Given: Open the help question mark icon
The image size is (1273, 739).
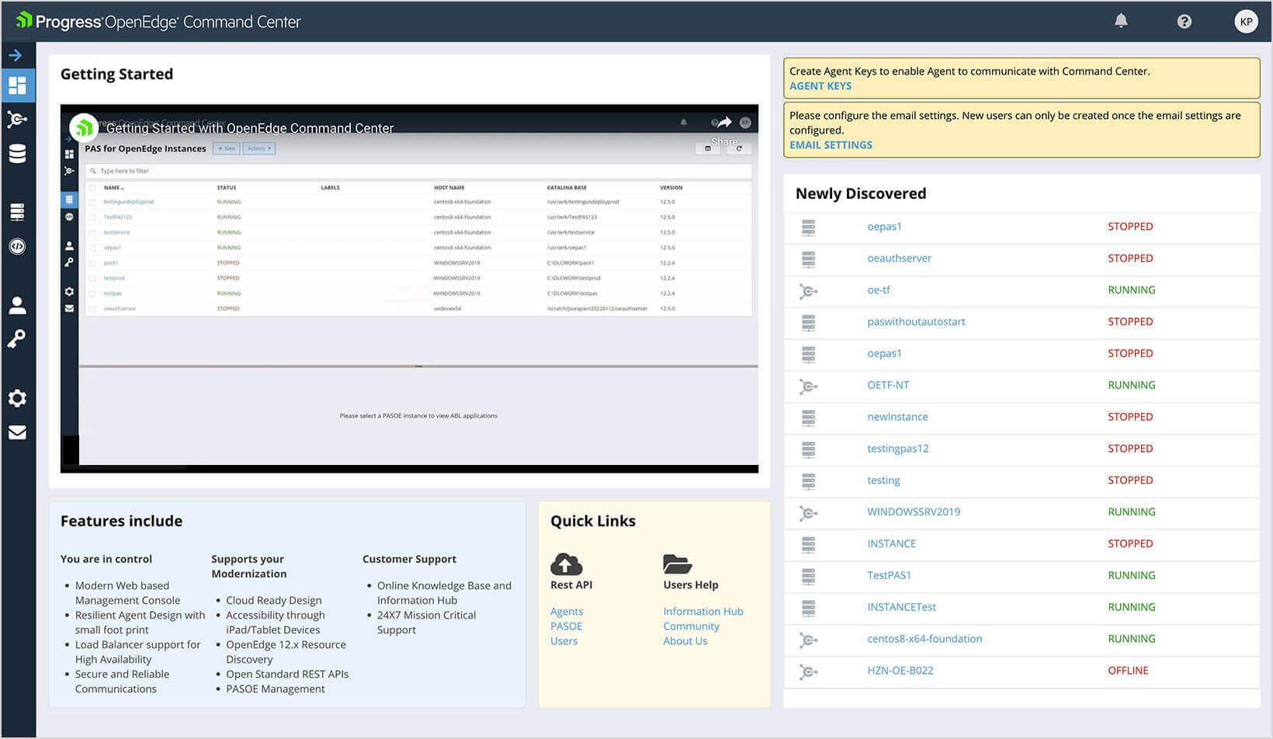Looking at the screenshot, I should tap(1184, 22).
